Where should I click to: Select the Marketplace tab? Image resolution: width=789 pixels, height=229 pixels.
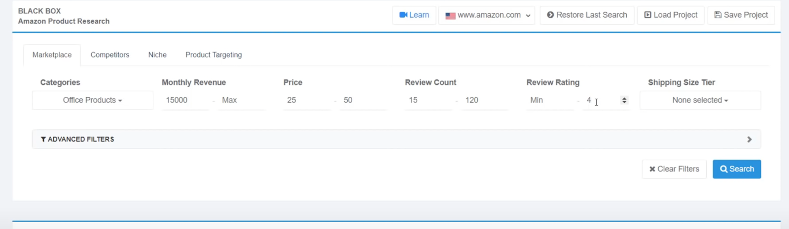pyautogui.click(x=52, y=55)
